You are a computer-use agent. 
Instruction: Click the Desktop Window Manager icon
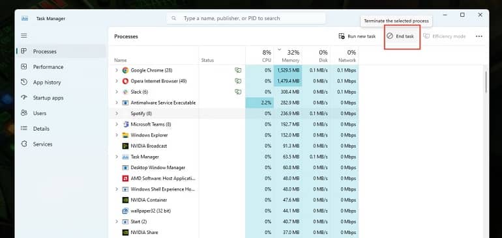click(x=125, y=168)
